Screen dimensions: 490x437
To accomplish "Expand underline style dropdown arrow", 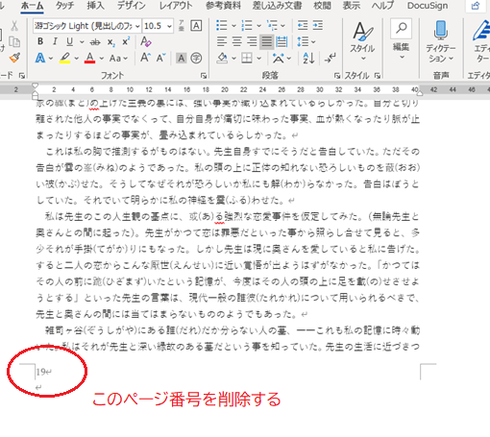I will [x=82, y=42].
